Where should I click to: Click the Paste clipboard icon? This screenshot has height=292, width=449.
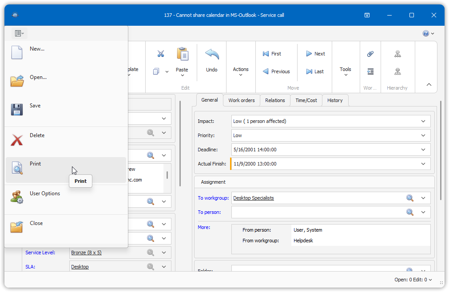pos(182,55)
